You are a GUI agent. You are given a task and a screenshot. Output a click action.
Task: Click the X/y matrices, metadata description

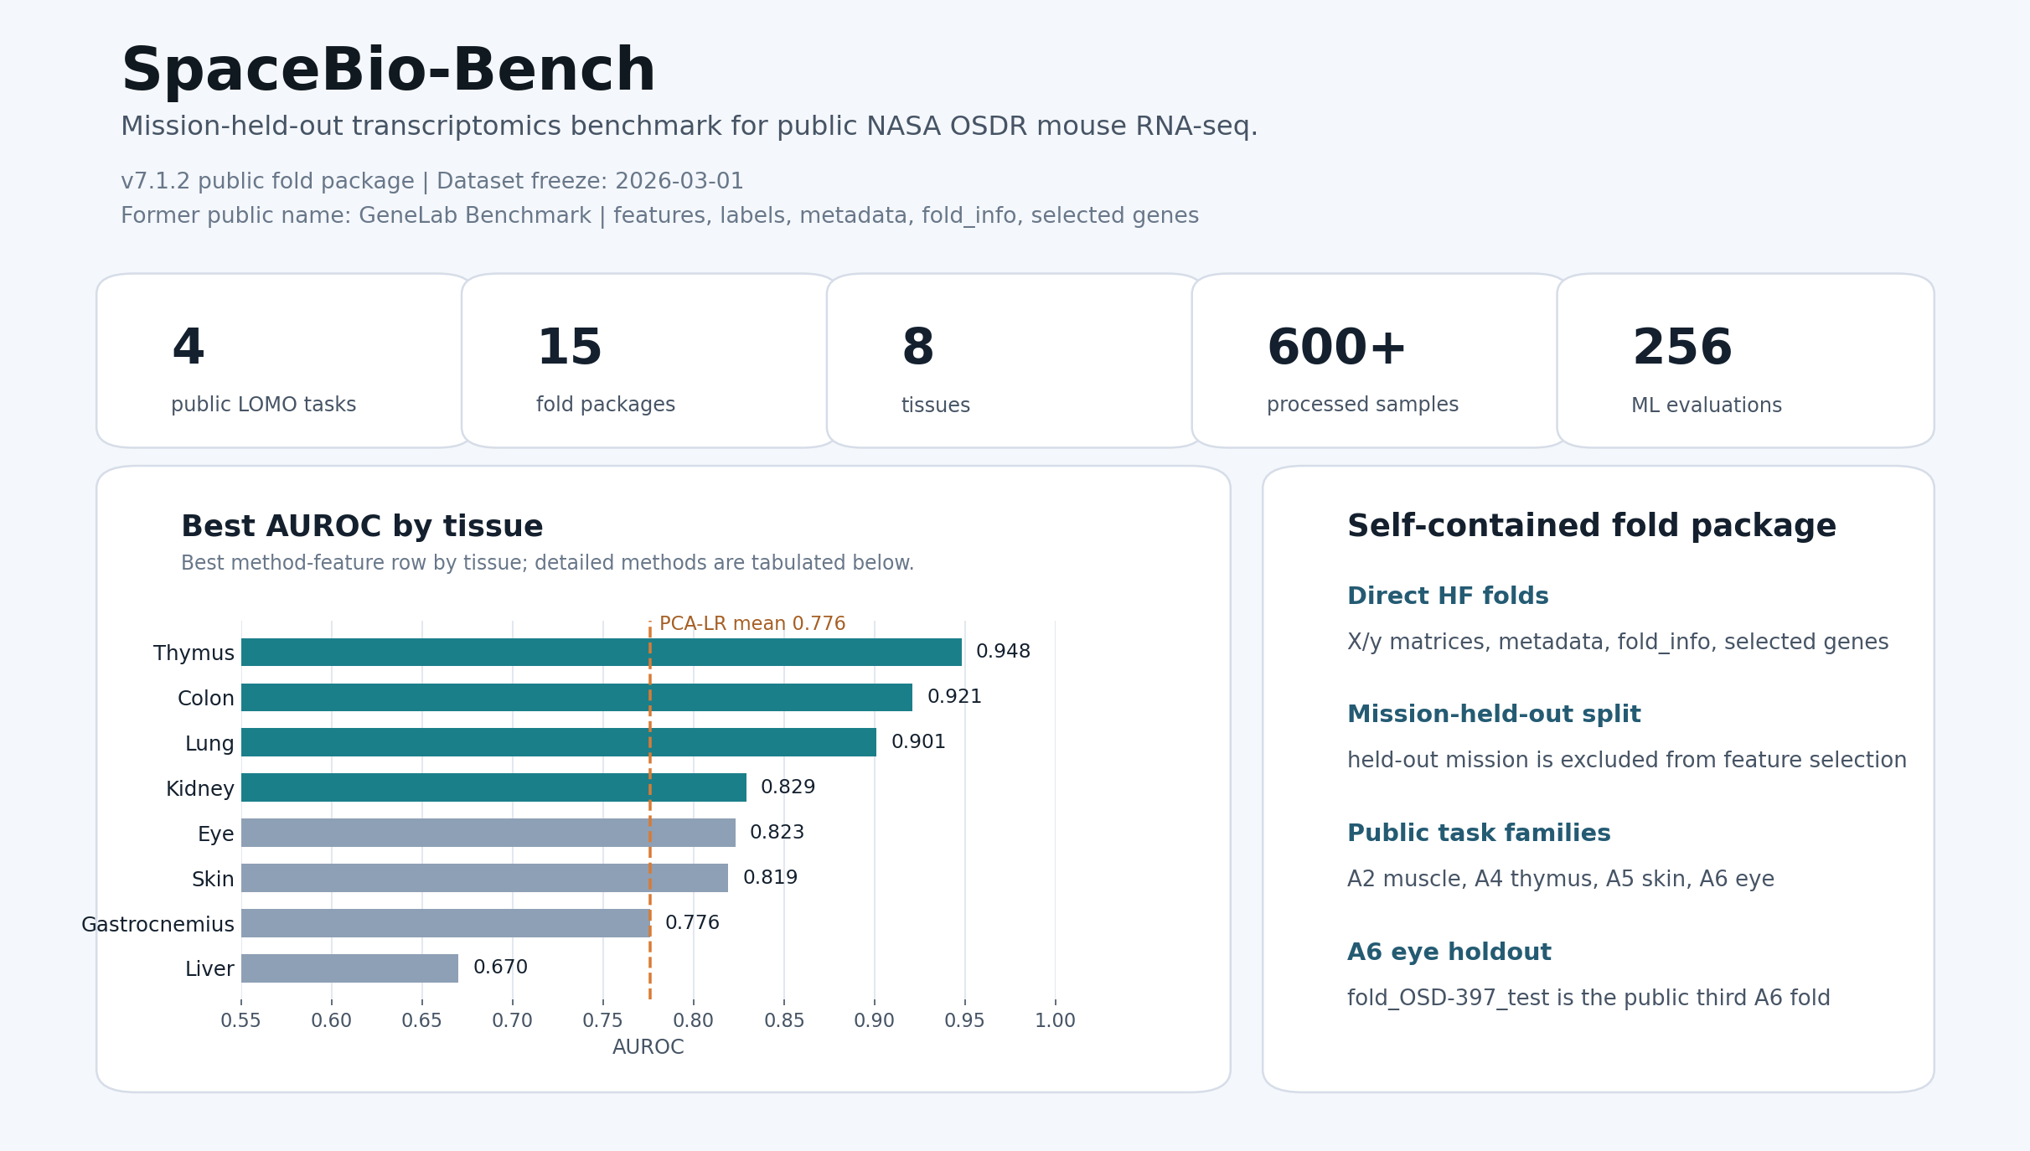[1618, 643]
